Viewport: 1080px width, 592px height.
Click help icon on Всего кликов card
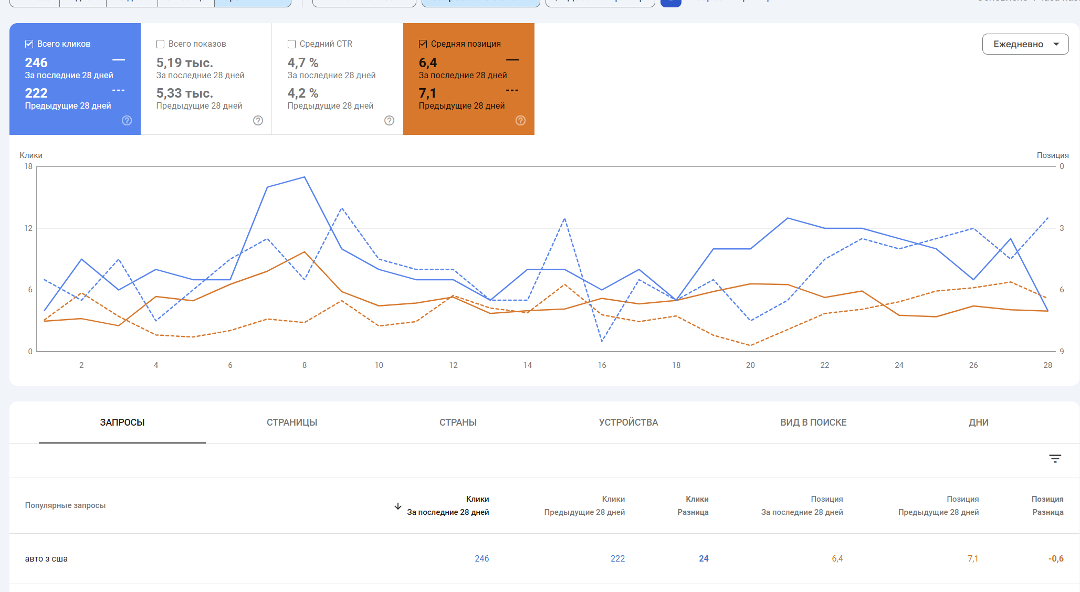[127, 121]
